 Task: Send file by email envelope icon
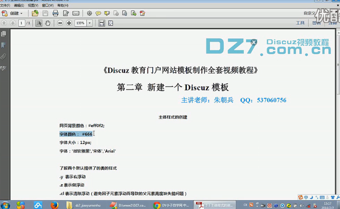[x=76, y=13]
